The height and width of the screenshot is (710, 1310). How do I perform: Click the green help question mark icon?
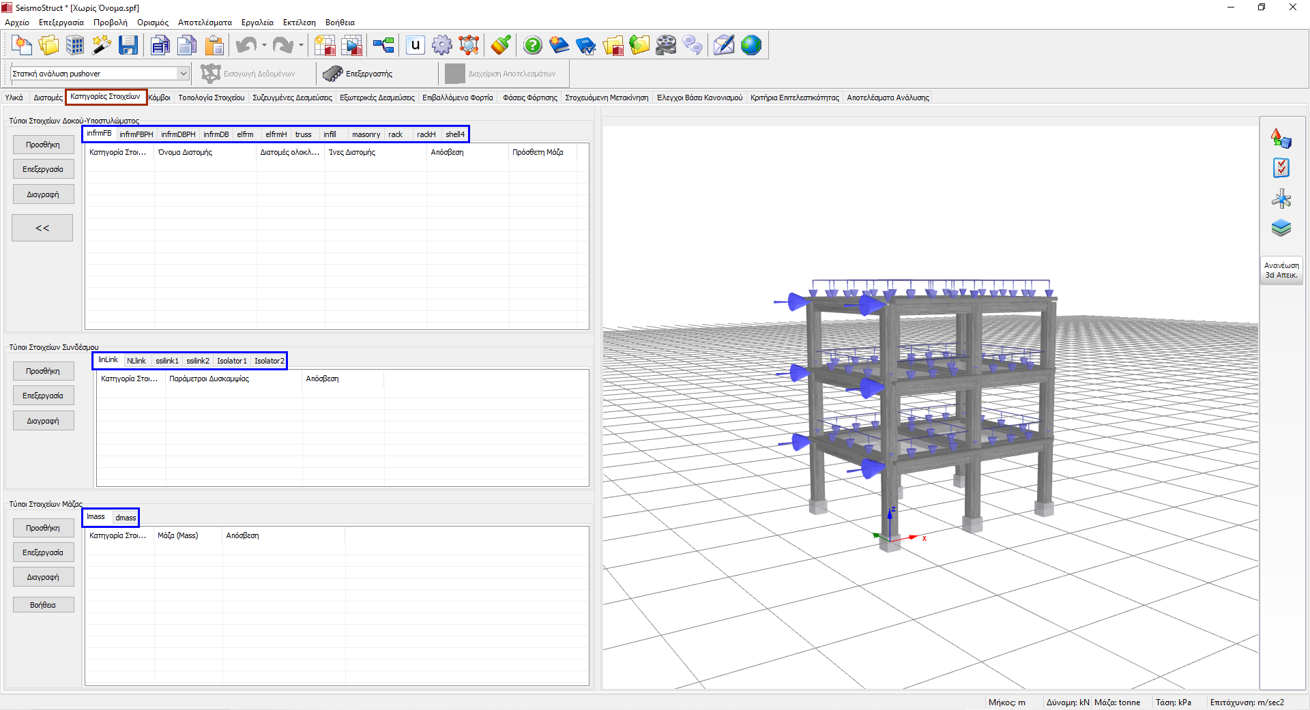click(532, 46)
